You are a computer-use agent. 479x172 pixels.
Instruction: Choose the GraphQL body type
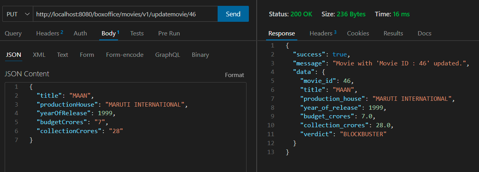[x=168, y=55]
